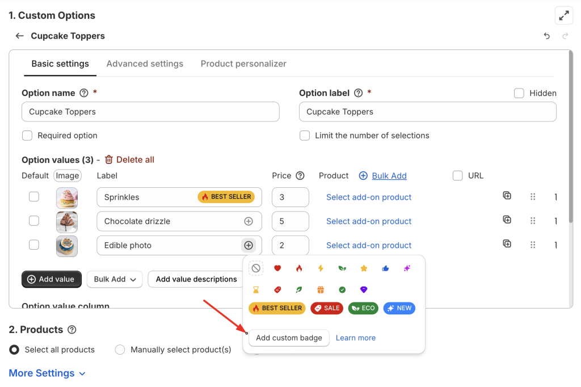The height and width of the screenshot is (387, 581).
Task: Duplicate the Sprinkles option value
Action: pos(507,196)
